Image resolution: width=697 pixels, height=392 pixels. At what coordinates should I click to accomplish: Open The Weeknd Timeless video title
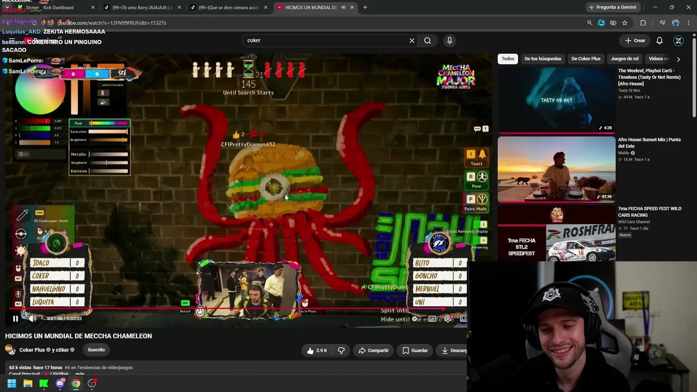pyautogui.click(x=649, y=77)
